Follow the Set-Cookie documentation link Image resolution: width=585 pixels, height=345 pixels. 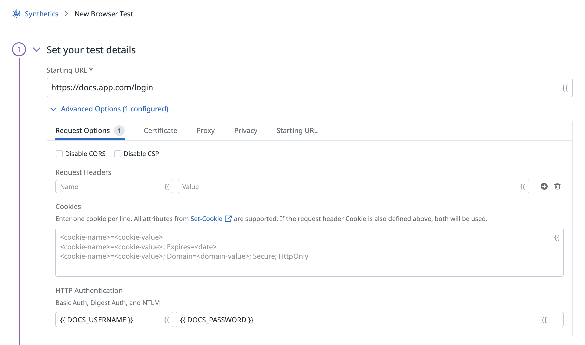(206, 218)
